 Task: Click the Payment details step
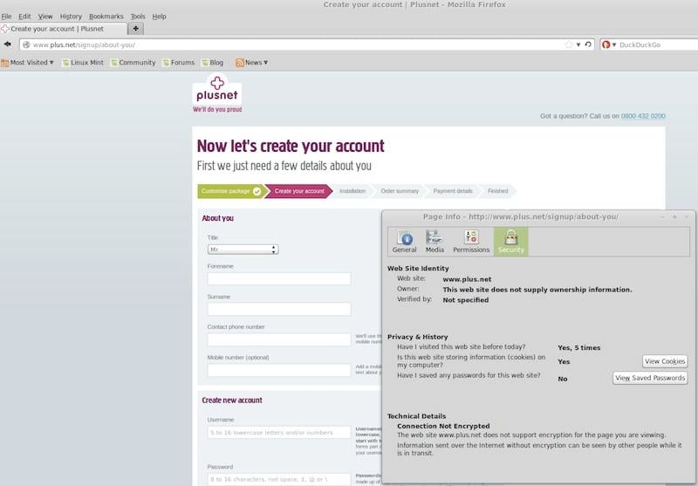453,191
